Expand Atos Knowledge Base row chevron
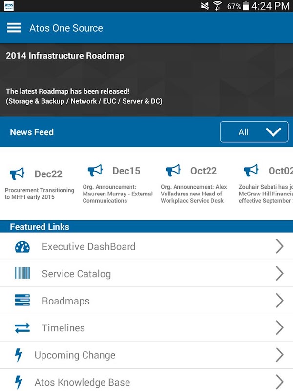Screen dimensions: 293x391 pos(280,382)
